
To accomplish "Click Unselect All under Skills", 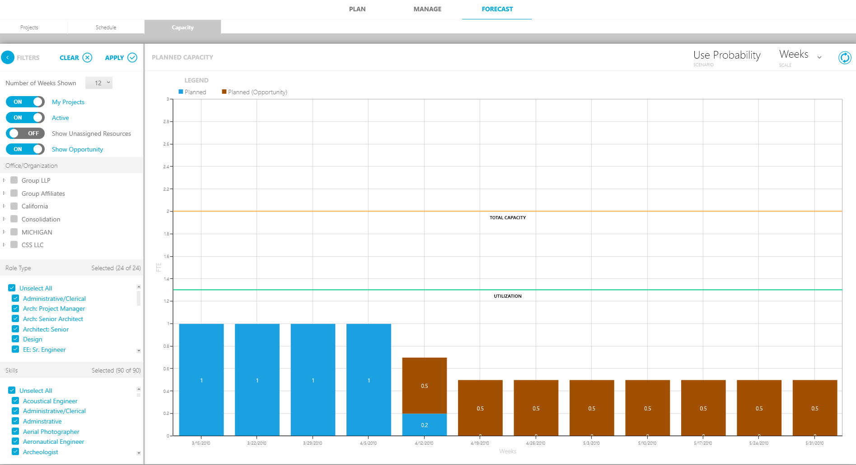I will [x=35, y=390].
